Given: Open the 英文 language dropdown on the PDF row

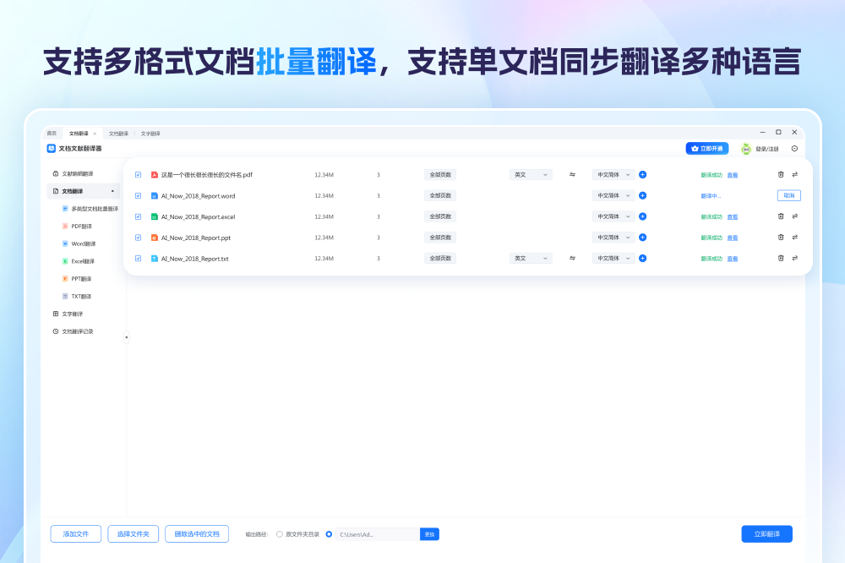Looking at the screenshot, I should (x=531, y=174).
